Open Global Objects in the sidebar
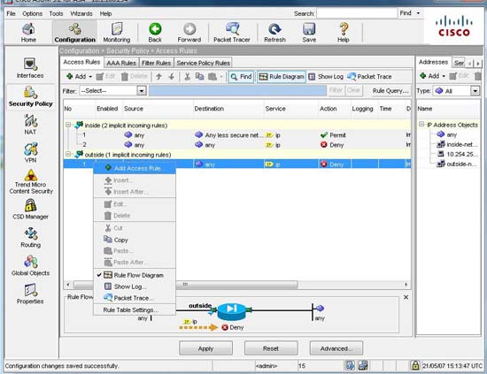 [30, 266]
